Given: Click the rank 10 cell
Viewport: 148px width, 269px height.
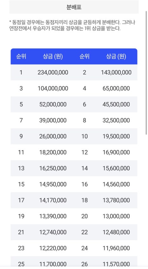Looking at the screenshot, I should point(84,136).
